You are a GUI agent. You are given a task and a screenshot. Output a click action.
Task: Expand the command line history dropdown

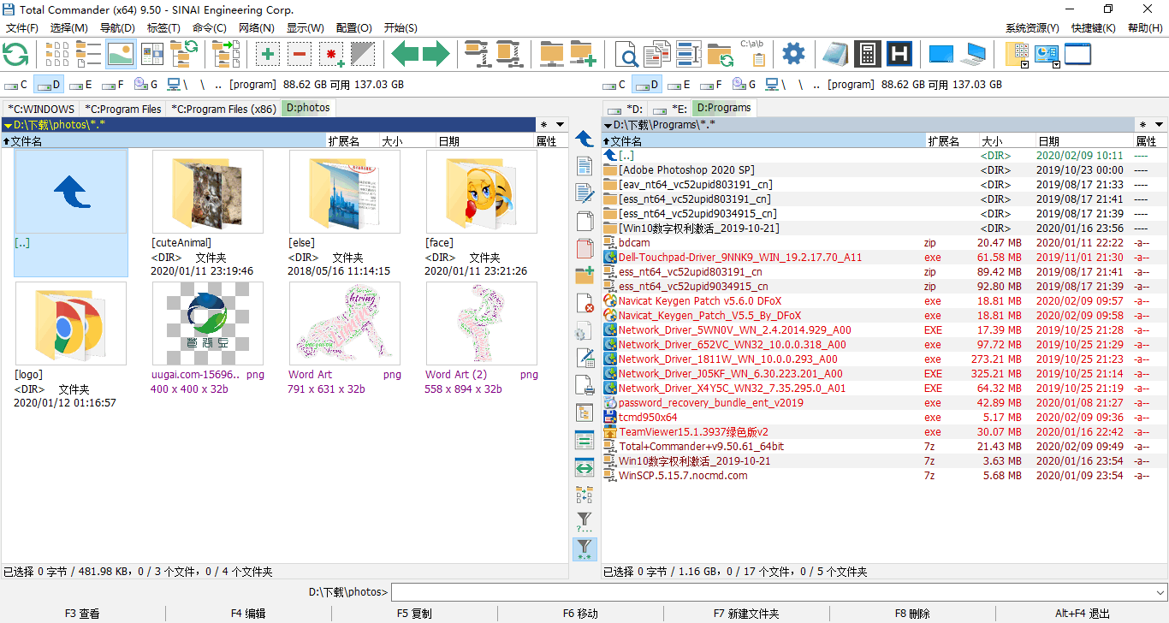[x=1160, y=592]
